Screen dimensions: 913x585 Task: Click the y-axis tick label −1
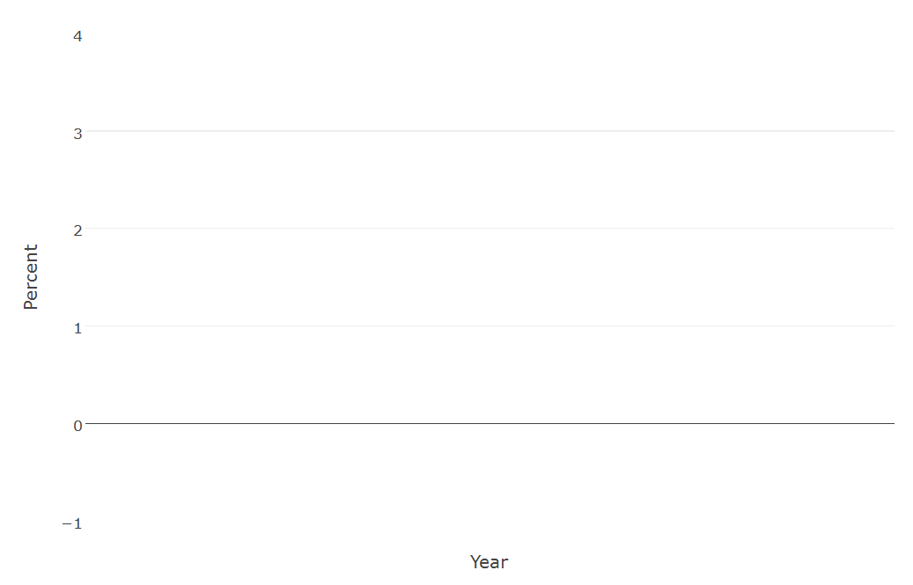[x=71, y=524]
